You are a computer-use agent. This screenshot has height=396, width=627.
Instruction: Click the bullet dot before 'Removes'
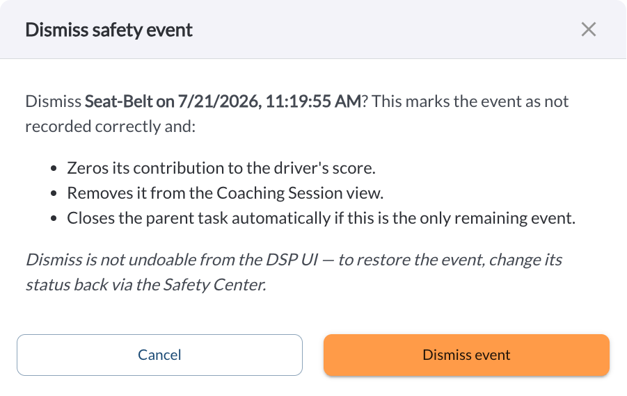pos(54,194)
